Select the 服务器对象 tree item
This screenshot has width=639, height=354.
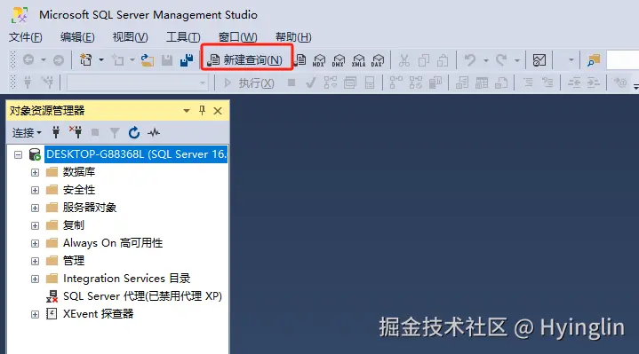point(90,208)
